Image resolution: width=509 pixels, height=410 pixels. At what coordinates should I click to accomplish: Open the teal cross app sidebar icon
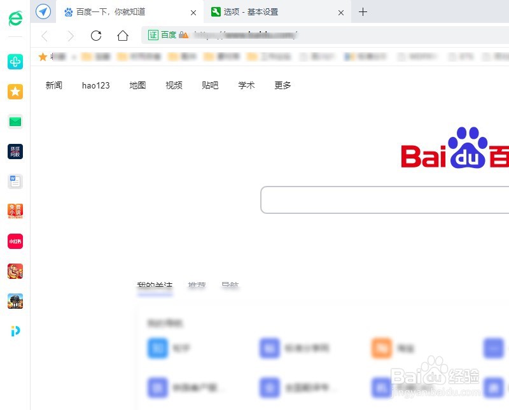click(15, 62)
